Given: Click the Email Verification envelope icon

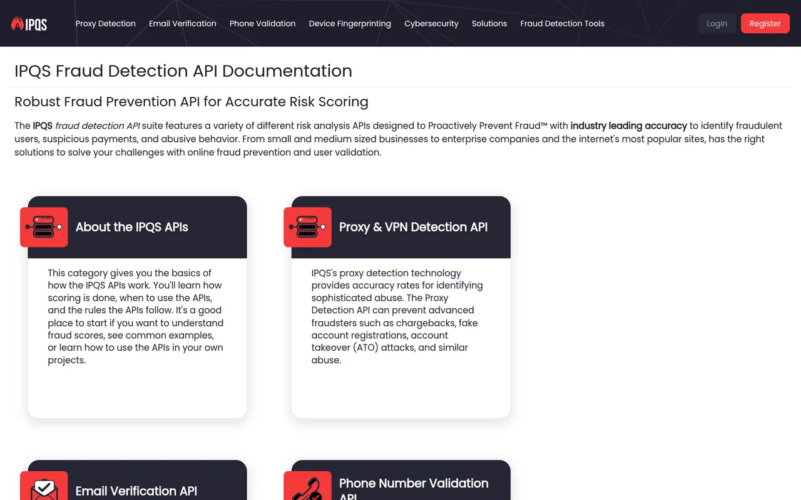Looking at the screenshot, I should tap(44, 486).
